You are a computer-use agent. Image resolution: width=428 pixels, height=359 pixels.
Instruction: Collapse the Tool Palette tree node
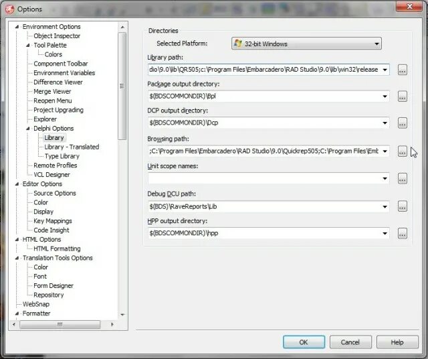pos(28,46)
